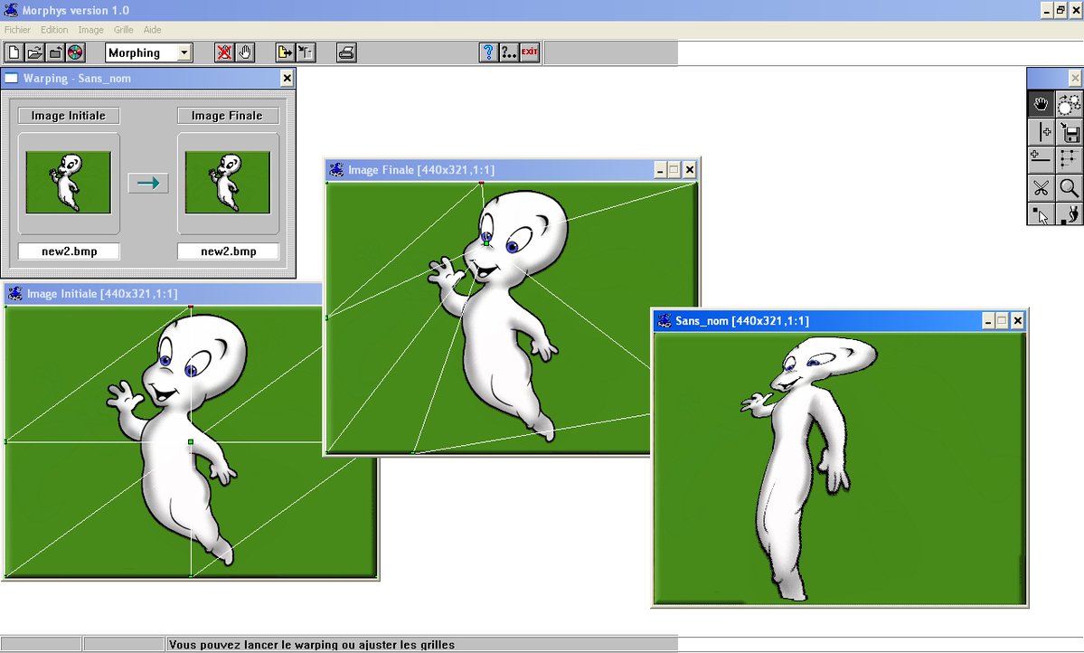Open the Fichier menu
1084x653 pixels.
click(x=17, y=30)
